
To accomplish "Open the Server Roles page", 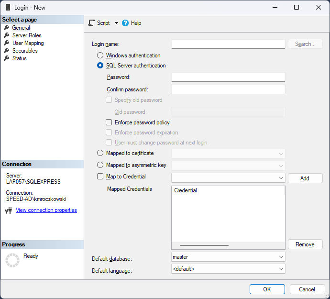I will coord(27,35).
